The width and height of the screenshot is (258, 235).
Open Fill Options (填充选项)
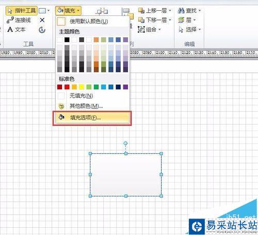click(x=92, y=118)
